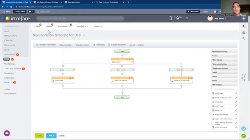The image size is (250, 140).
Task: Collapse Send Invoice branch circle toggle
Action: click(x=122, y=66)
